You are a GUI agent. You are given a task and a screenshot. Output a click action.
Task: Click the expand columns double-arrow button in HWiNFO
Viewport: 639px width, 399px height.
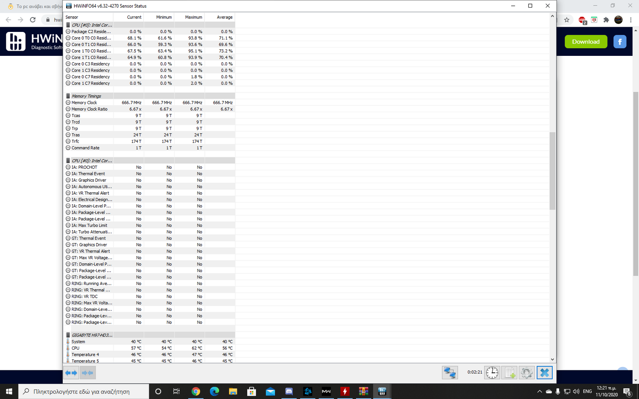pyautogui.click(x=71, y=373)
